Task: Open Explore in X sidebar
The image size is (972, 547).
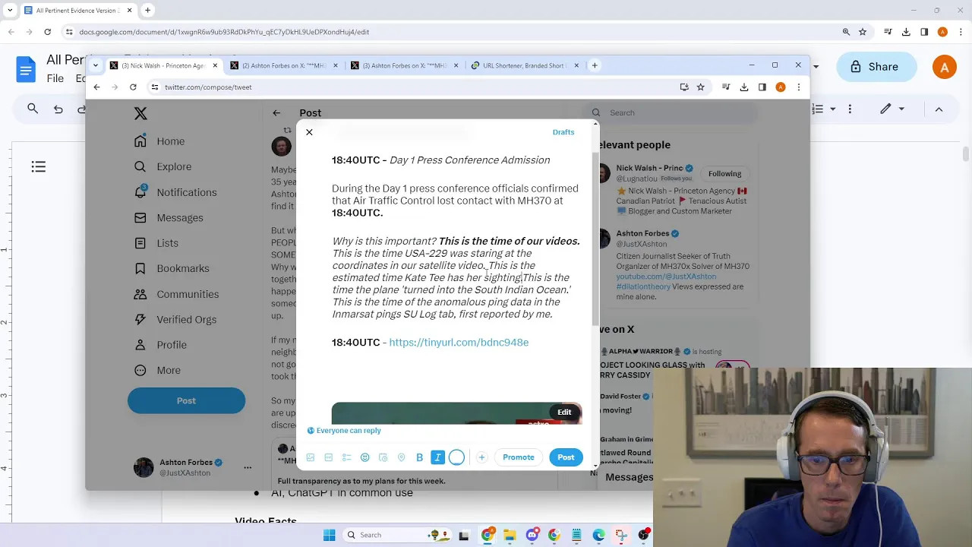Action: (163, 166)
